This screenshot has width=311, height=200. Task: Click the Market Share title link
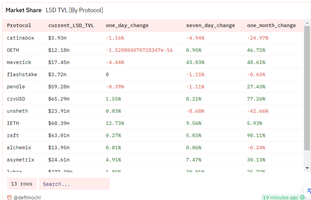tap(23, 10)
